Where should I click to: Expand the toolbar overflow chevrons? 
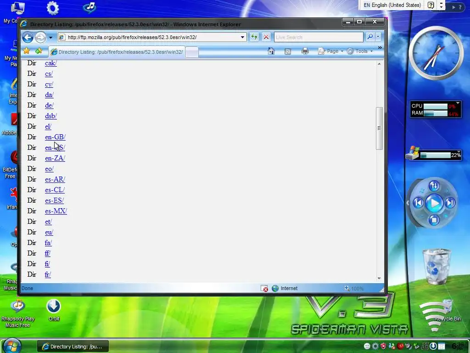pyautogui.click(x=380, y=48)
